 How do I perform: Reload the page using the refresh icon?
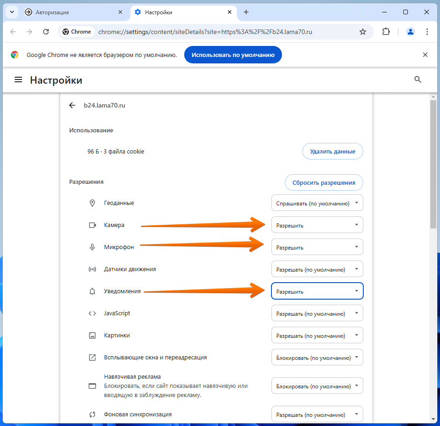click(46, 32)
